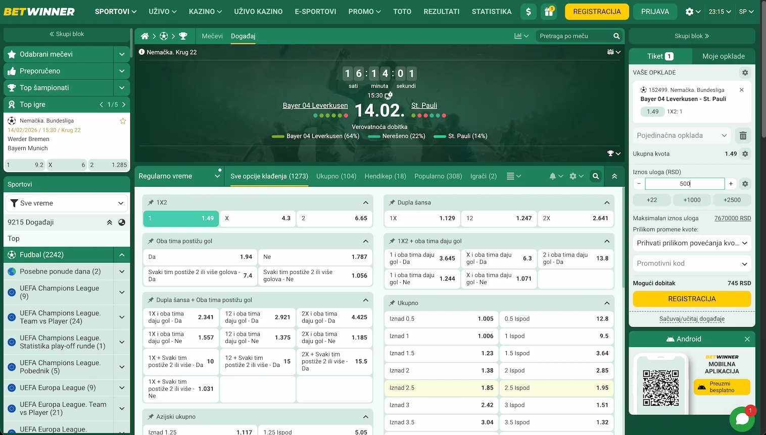Open stake settings gear beside stake field
The width and height of the screenshot is (766, 435).
tap(745, 184)
